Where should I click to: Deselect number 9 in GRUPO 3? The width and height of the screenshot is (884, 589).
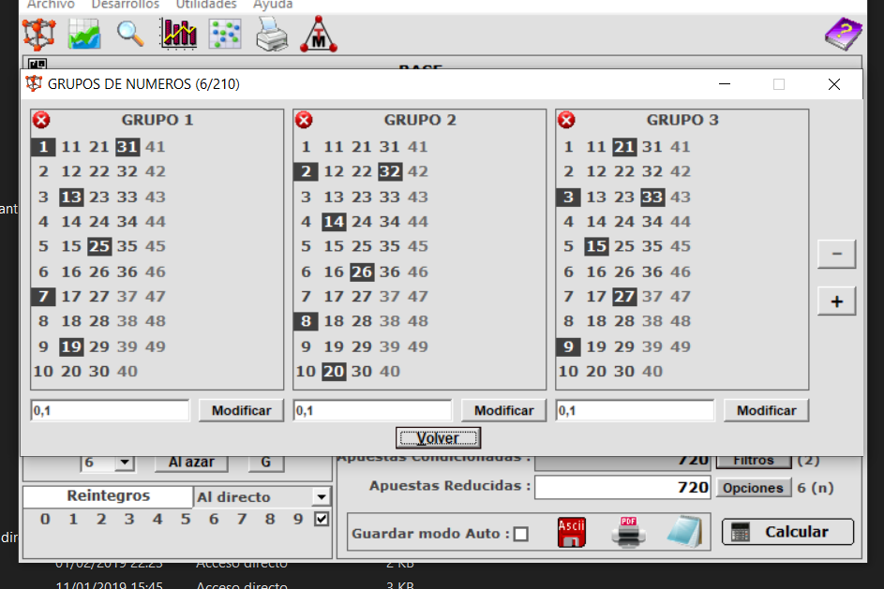[x=568, y=346]
